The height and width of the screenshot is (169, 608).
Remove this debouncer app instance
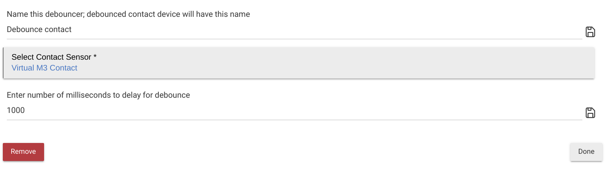[x=23, y=152]
